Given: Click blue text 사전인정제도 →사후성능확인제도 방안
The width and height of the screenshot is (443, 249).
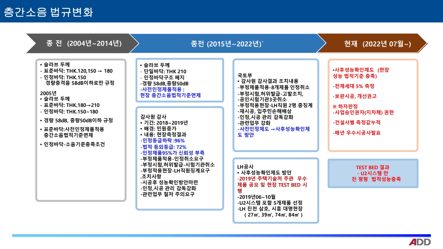Looking at the screenshot, I should 273,132.
